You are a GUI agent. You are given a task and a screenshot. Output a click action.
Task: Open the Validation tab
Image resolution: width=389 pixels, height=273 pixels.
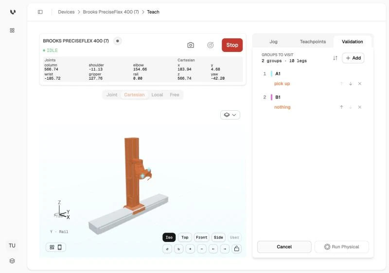pyautogui.click(x=352, y=42)
